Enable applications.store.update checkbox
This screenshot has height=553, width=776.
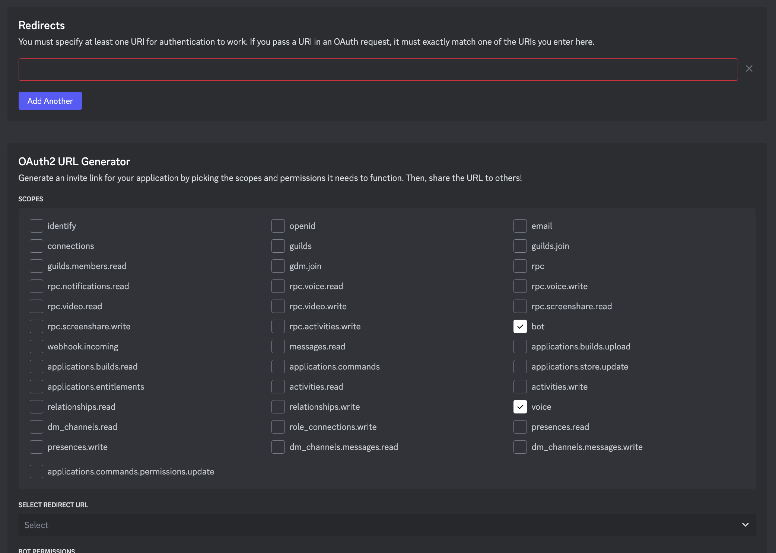point(520,367)
